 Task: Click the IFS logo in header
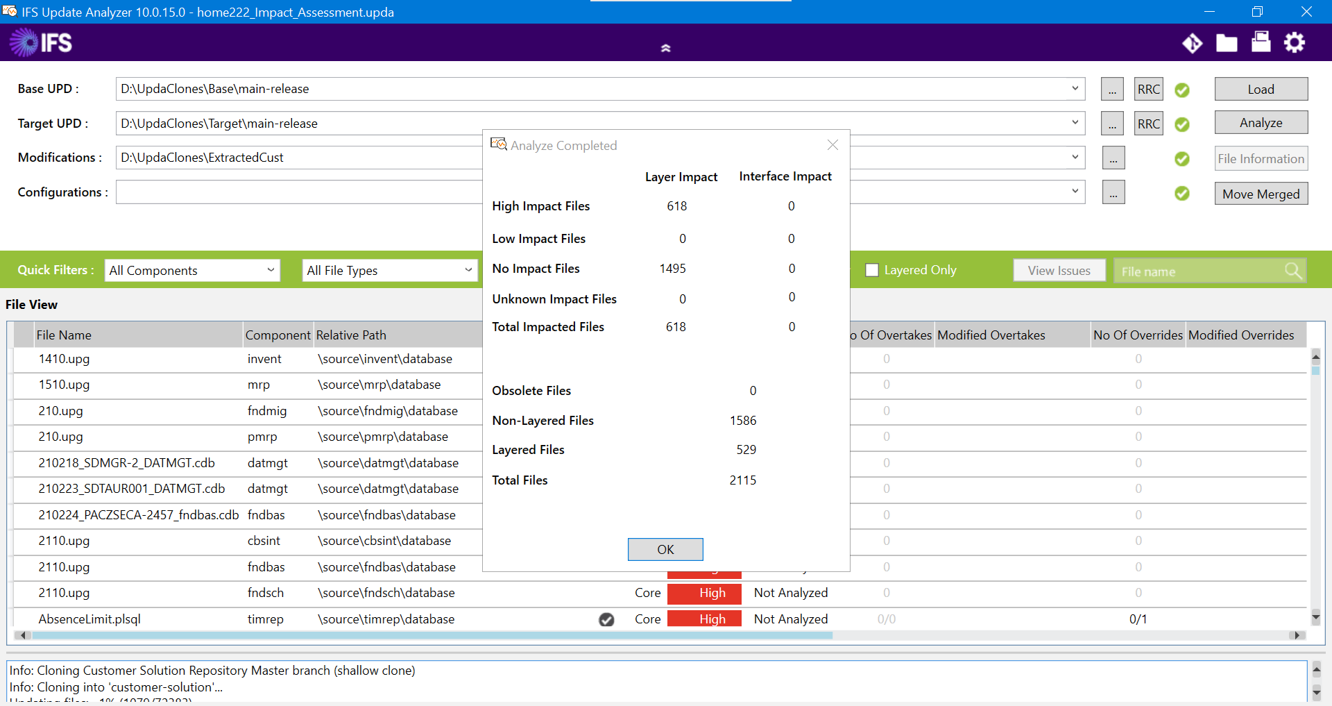(x=40, y=43)
